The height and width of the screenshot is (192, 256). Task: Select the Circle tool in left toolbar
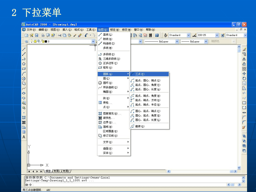24,79
